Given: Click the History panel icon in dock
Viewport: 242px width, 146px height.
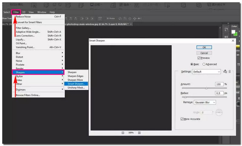Looking at the screenshot, I should (226, 30).
